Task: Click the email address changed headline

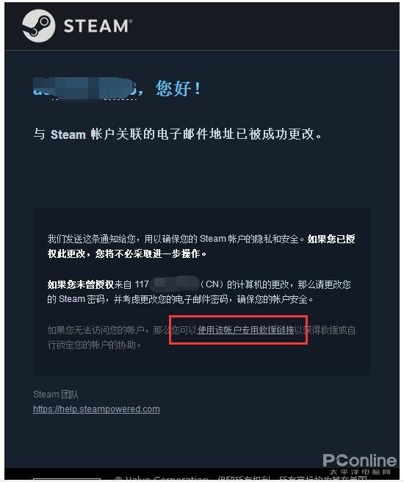Action: pyautogui.click(x=178, y=134)
